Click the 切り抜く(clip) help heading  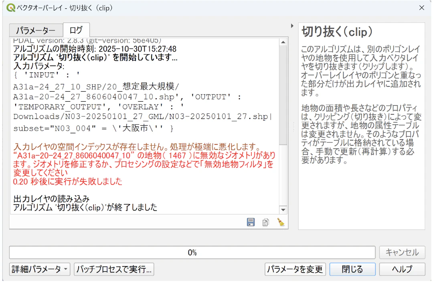pyautogui.click(x=337, y=32)
